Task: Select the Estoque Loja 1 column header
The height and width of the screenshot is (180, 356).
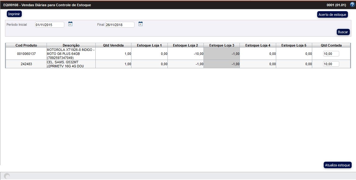Action: (x=149, y=45)
